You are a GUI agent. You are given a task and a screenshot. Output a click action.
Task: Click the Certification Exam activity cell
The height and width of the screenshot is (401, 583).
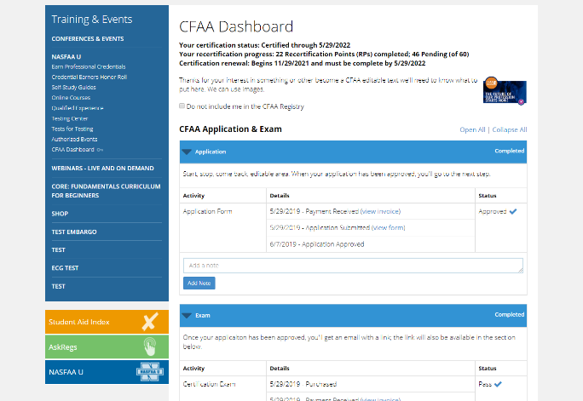pyautogui.click(x=209, y=384)
